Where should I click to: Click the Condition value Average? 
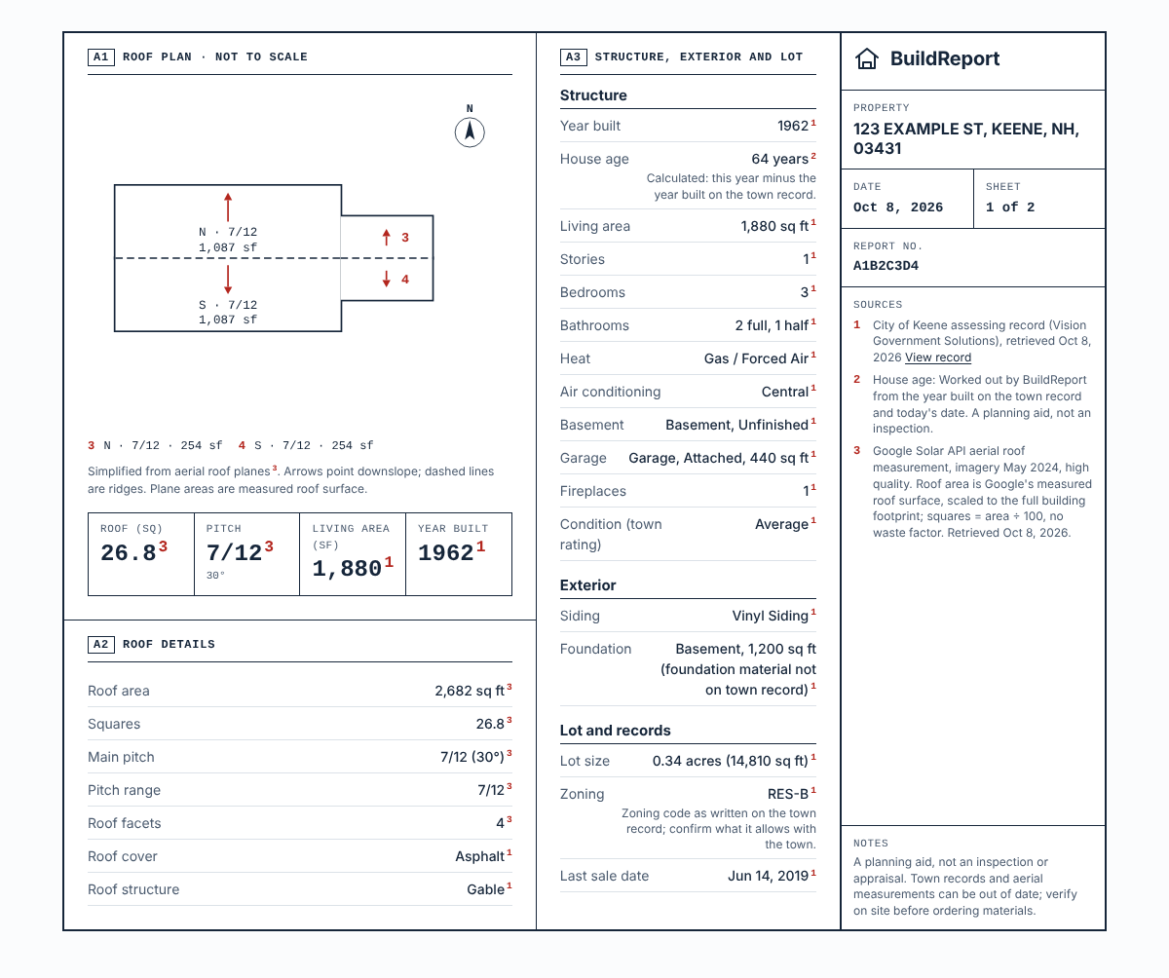(782, 524)
